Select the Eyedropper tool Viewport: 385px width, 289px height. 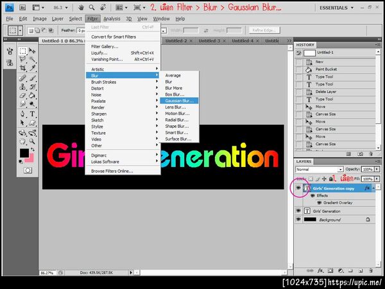pos(32,68)
